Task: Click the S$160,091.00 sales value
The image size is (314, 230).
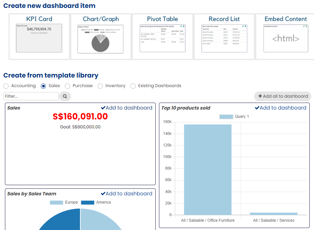Action: [x=80, y=116]
